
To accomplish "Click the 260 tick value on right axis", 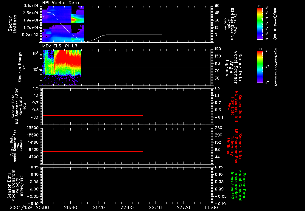I will pyautogui.click(x=218, y=128).
